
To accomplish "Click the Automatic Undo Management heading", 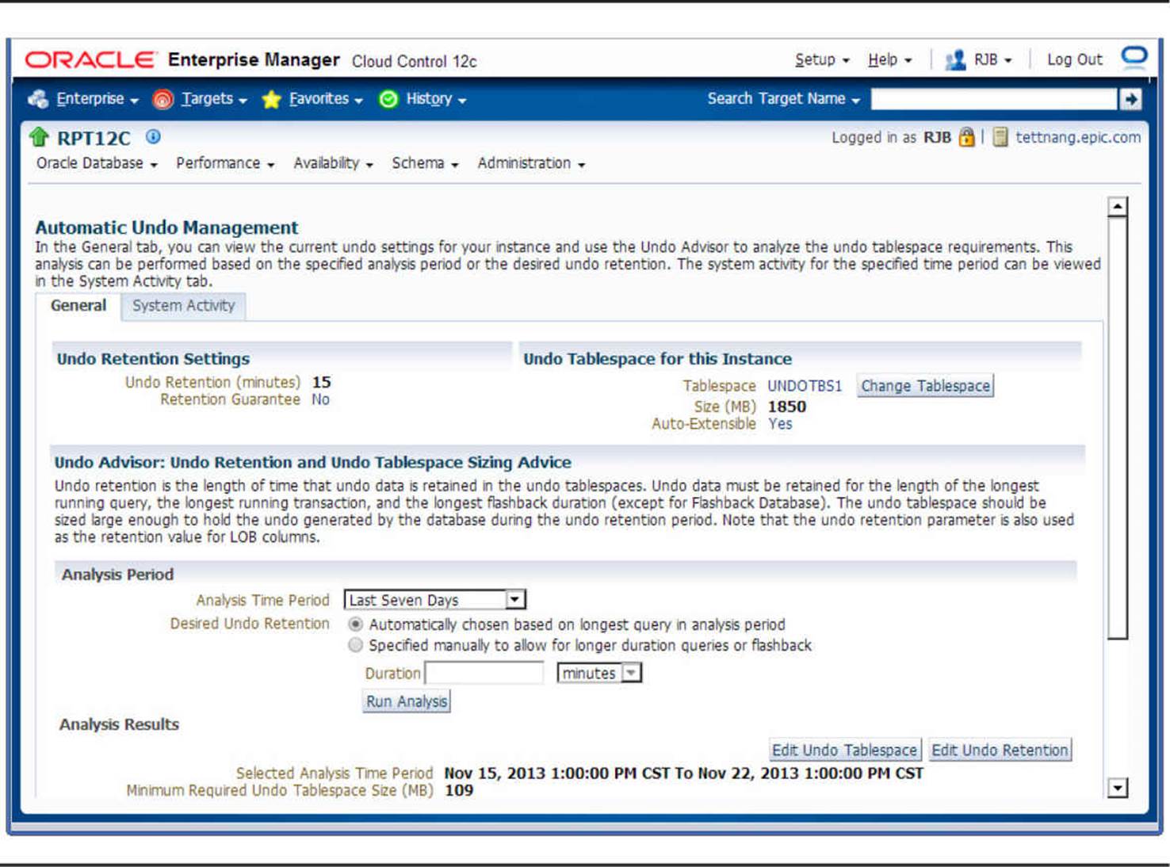I will (166, 227).
